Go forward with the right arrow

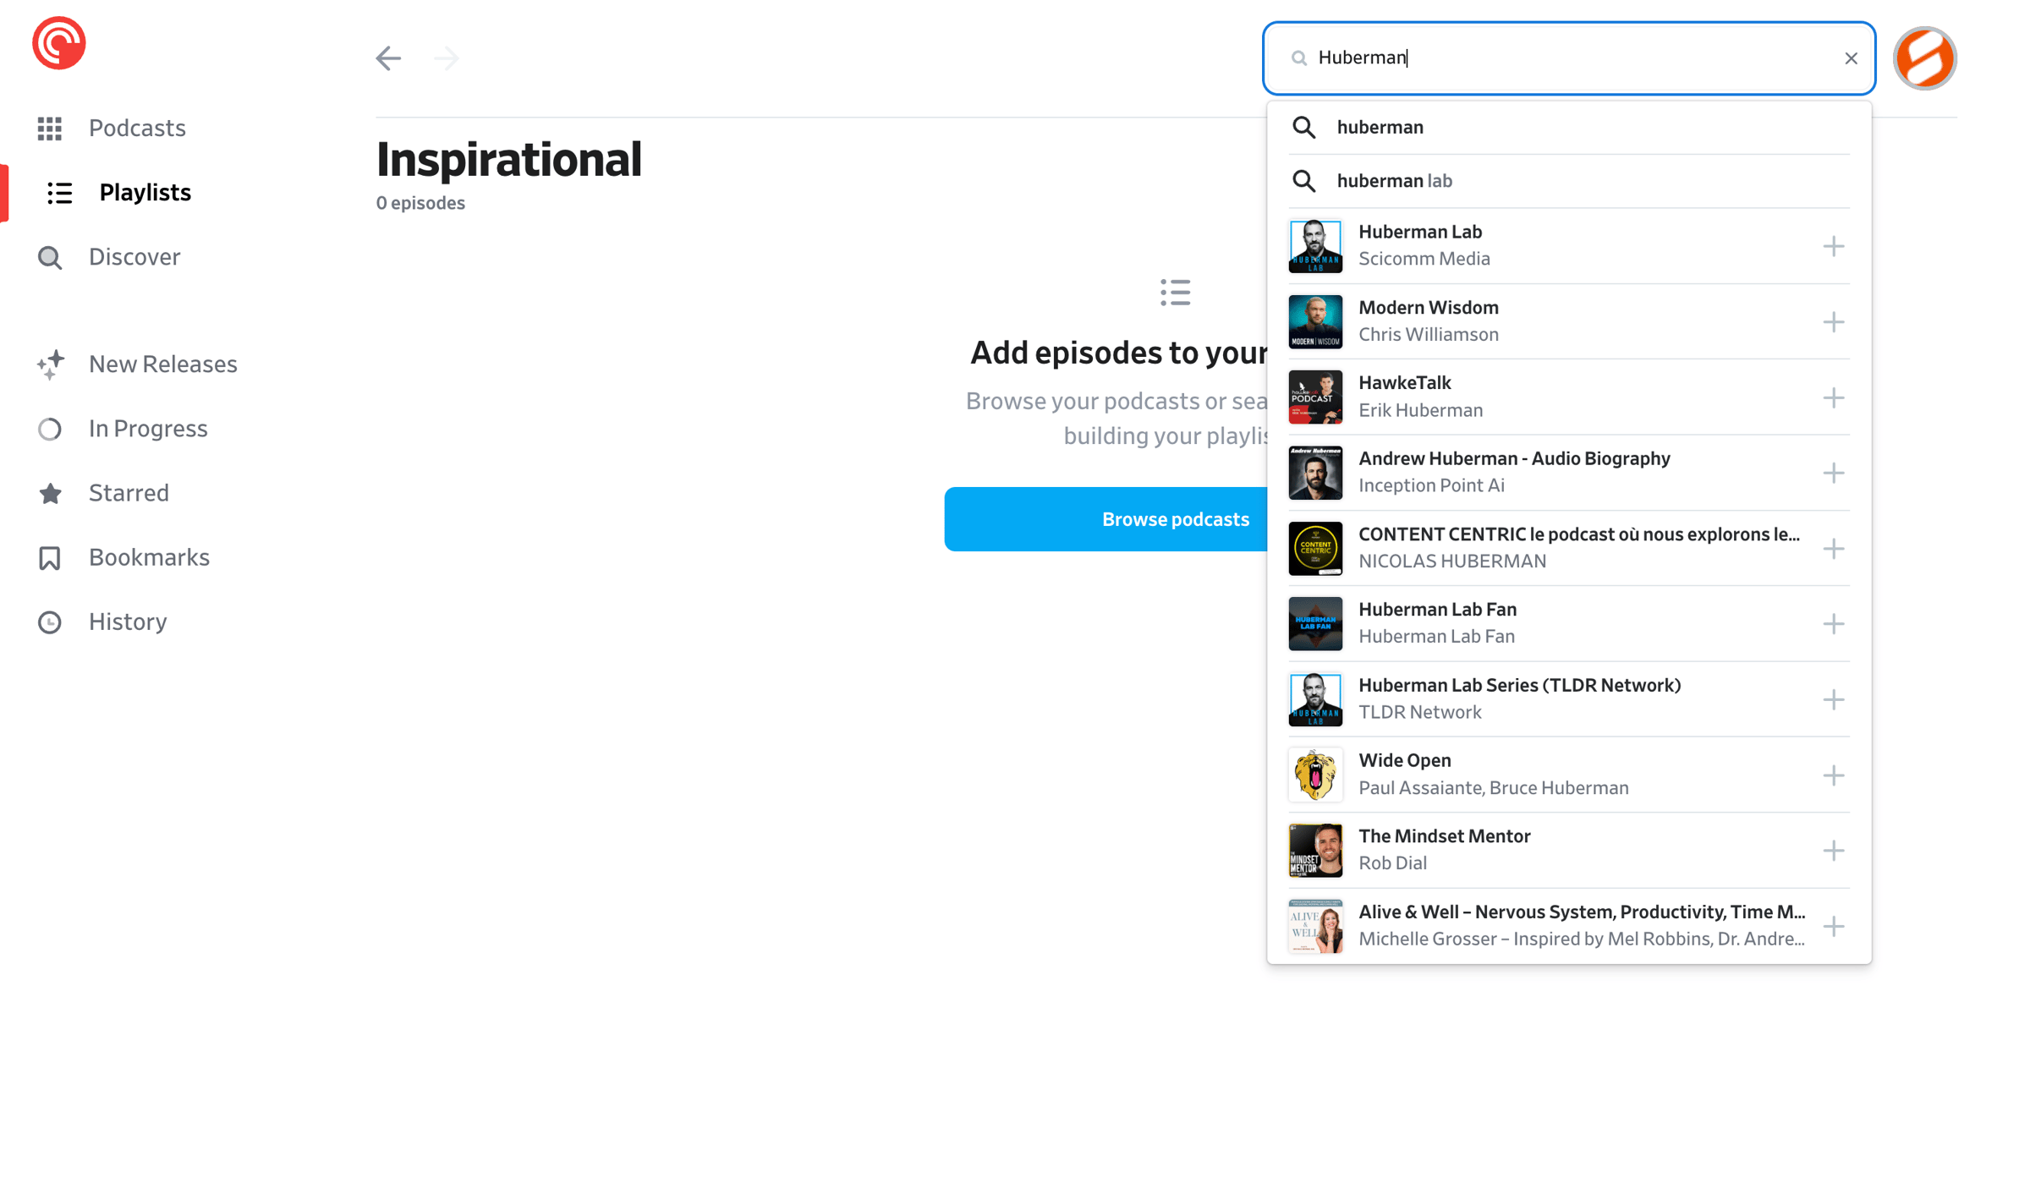click(x=446, y=58)
